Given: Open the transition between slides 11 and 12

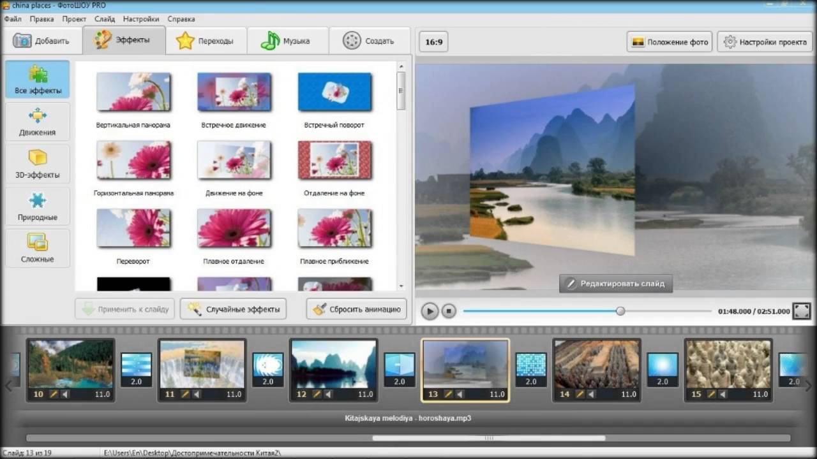Looking at the screenshot, I should pyautogui.click(x=268, y=370).
